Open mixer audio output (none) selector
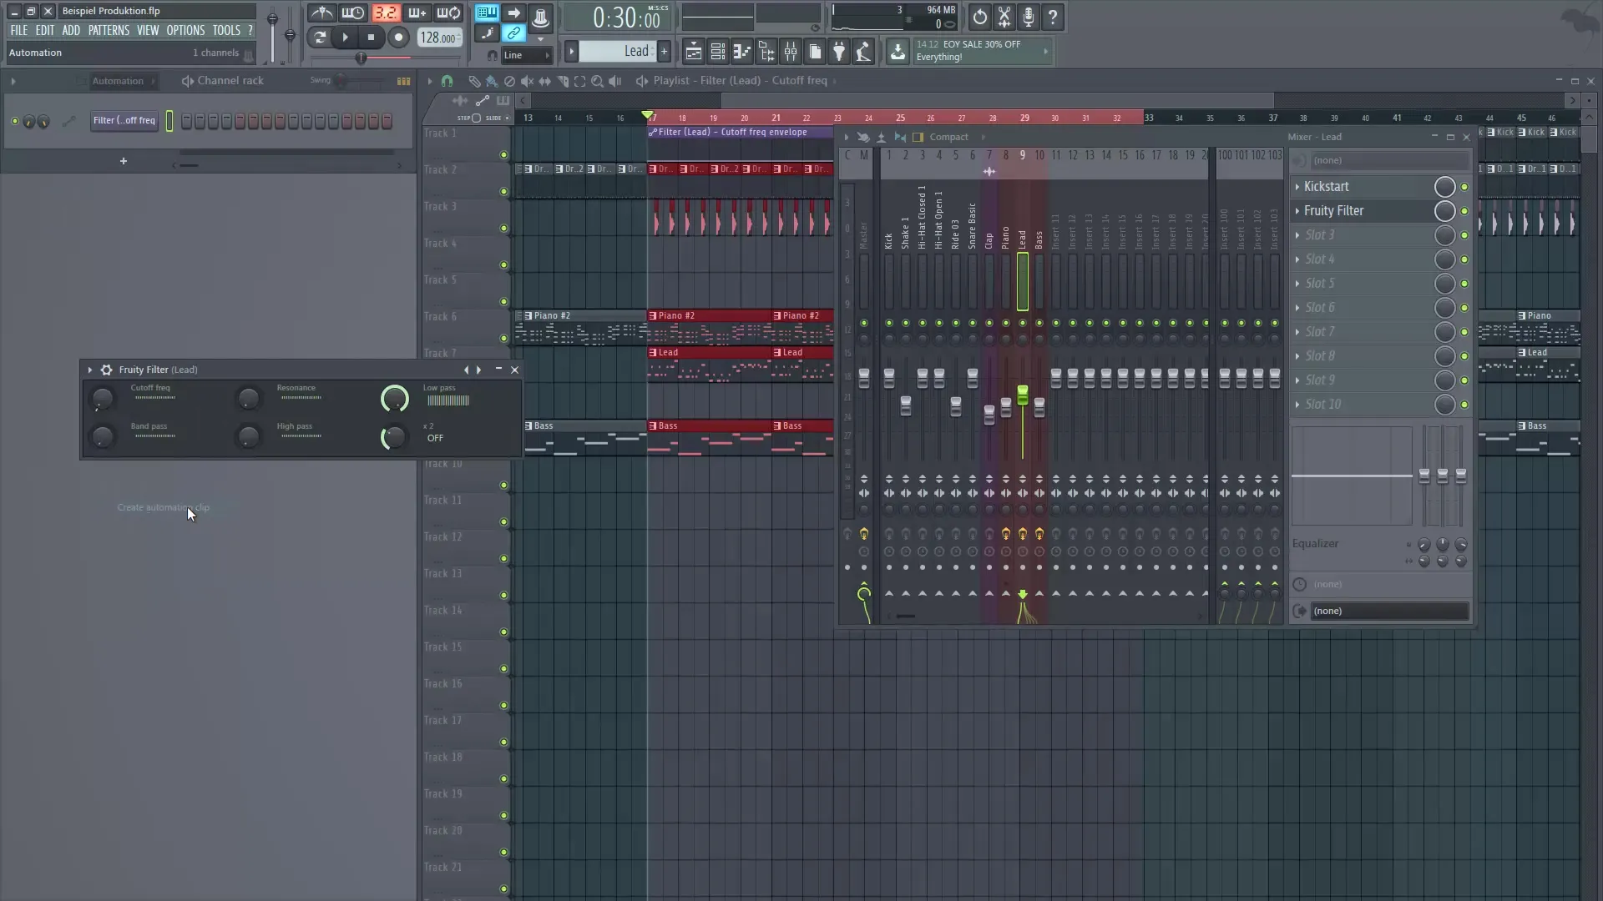Screen dimensions: 1603x901 1389,611
